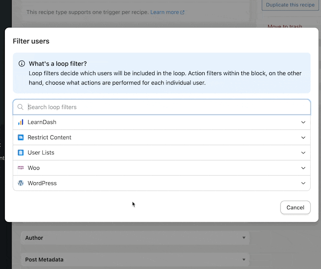Expand the LearnDash chevron arrow
The height and width of the screenshot is (269, 321).
point(303,122)
